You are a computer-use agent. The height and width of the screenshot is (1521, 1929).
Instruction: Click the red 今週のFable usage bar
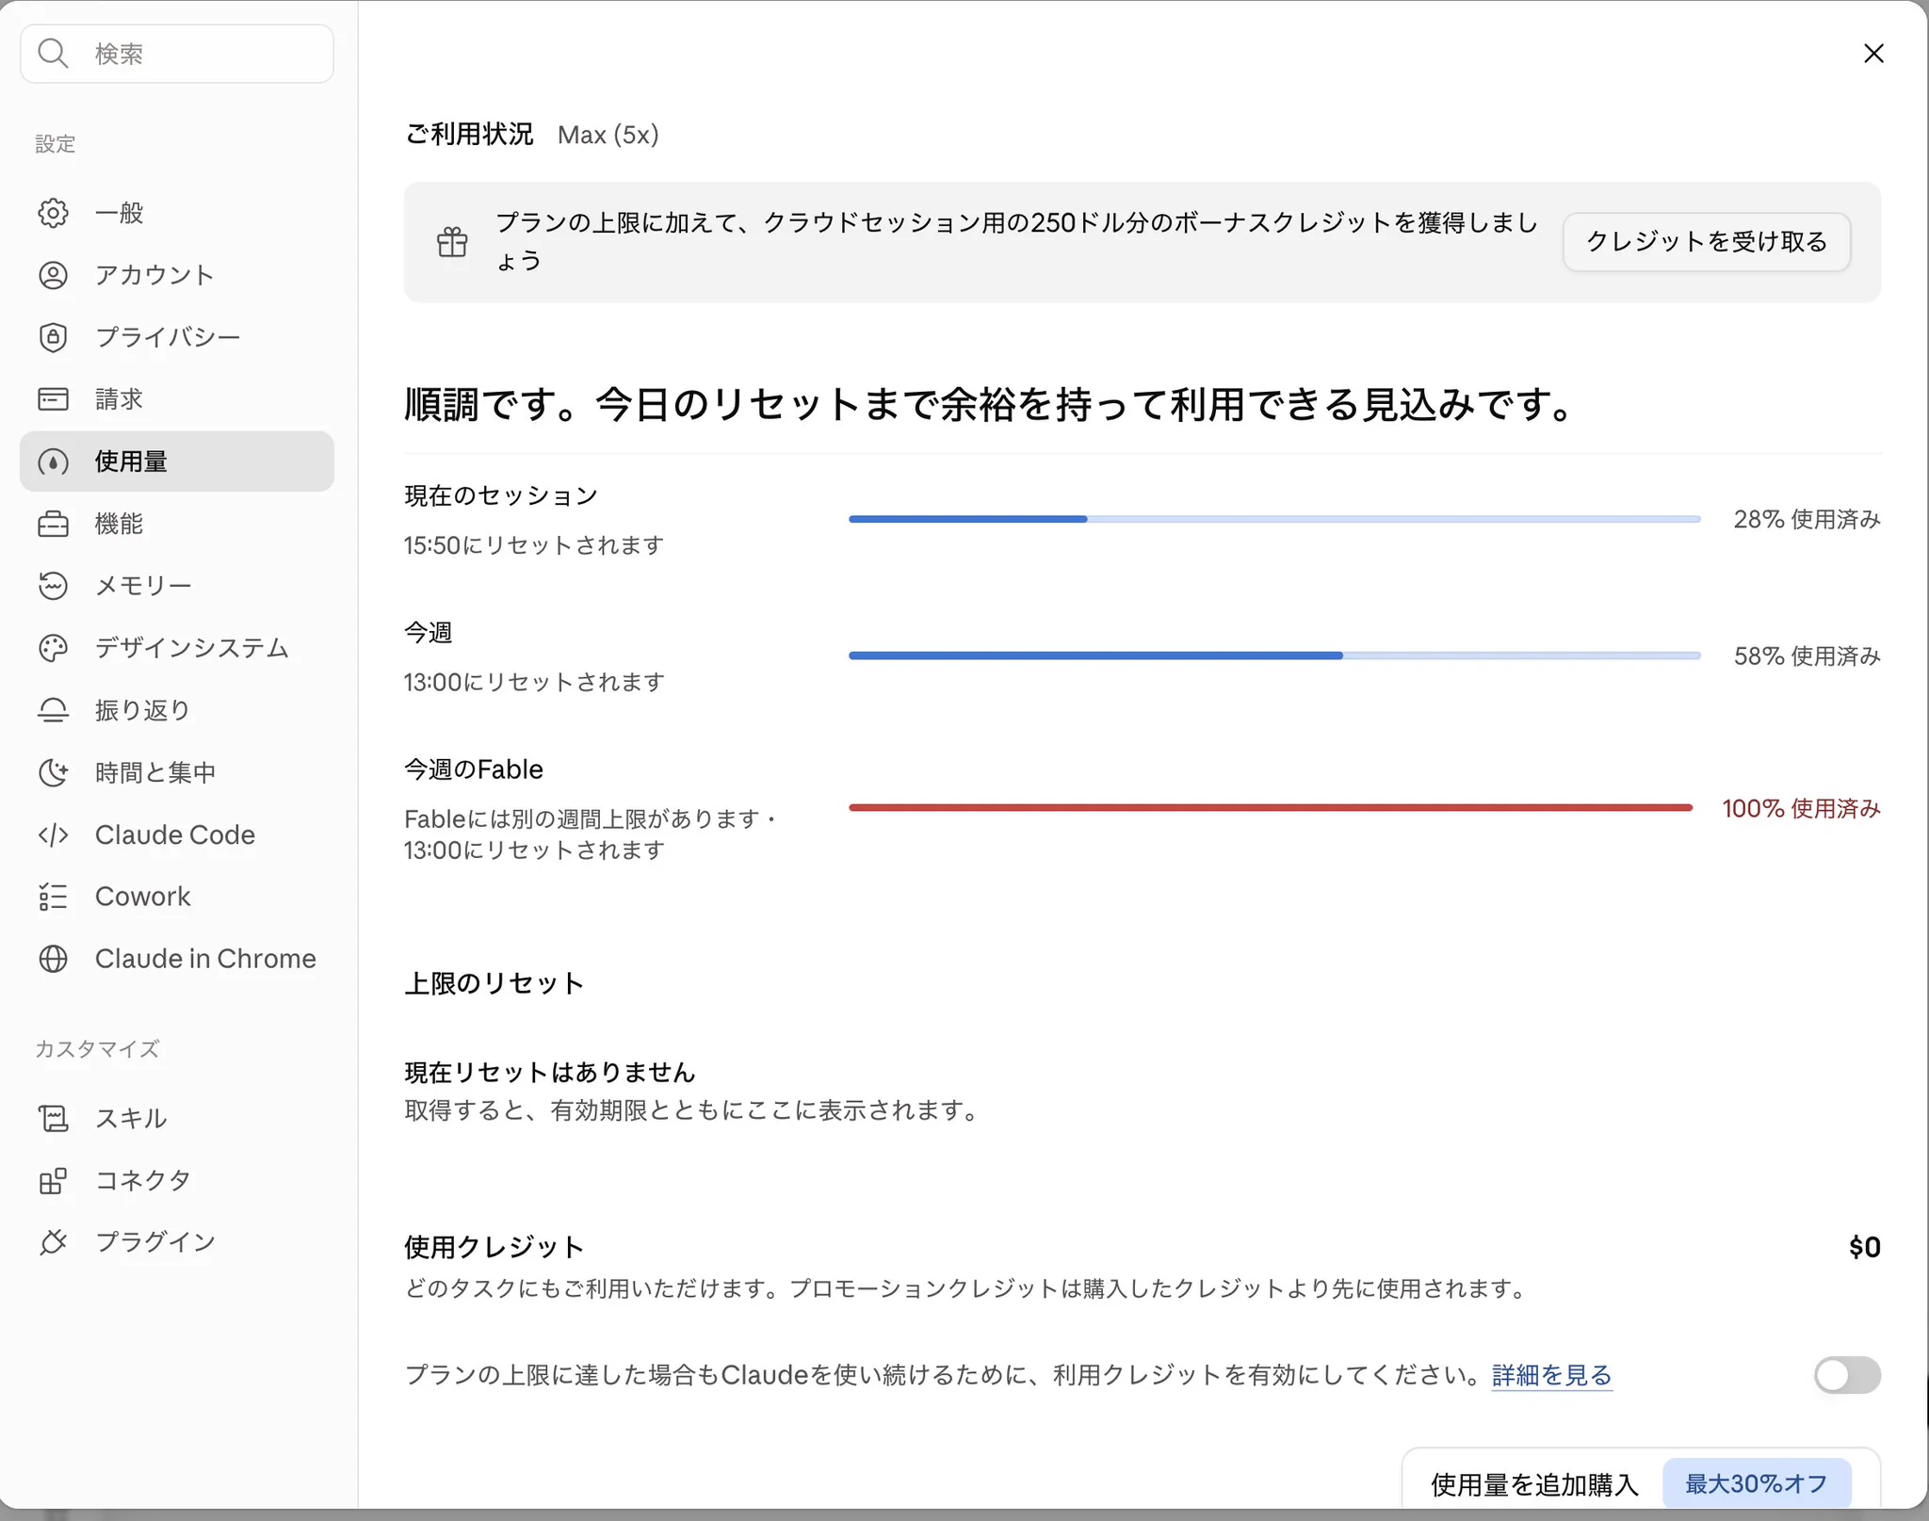[x=1271, y=807]
